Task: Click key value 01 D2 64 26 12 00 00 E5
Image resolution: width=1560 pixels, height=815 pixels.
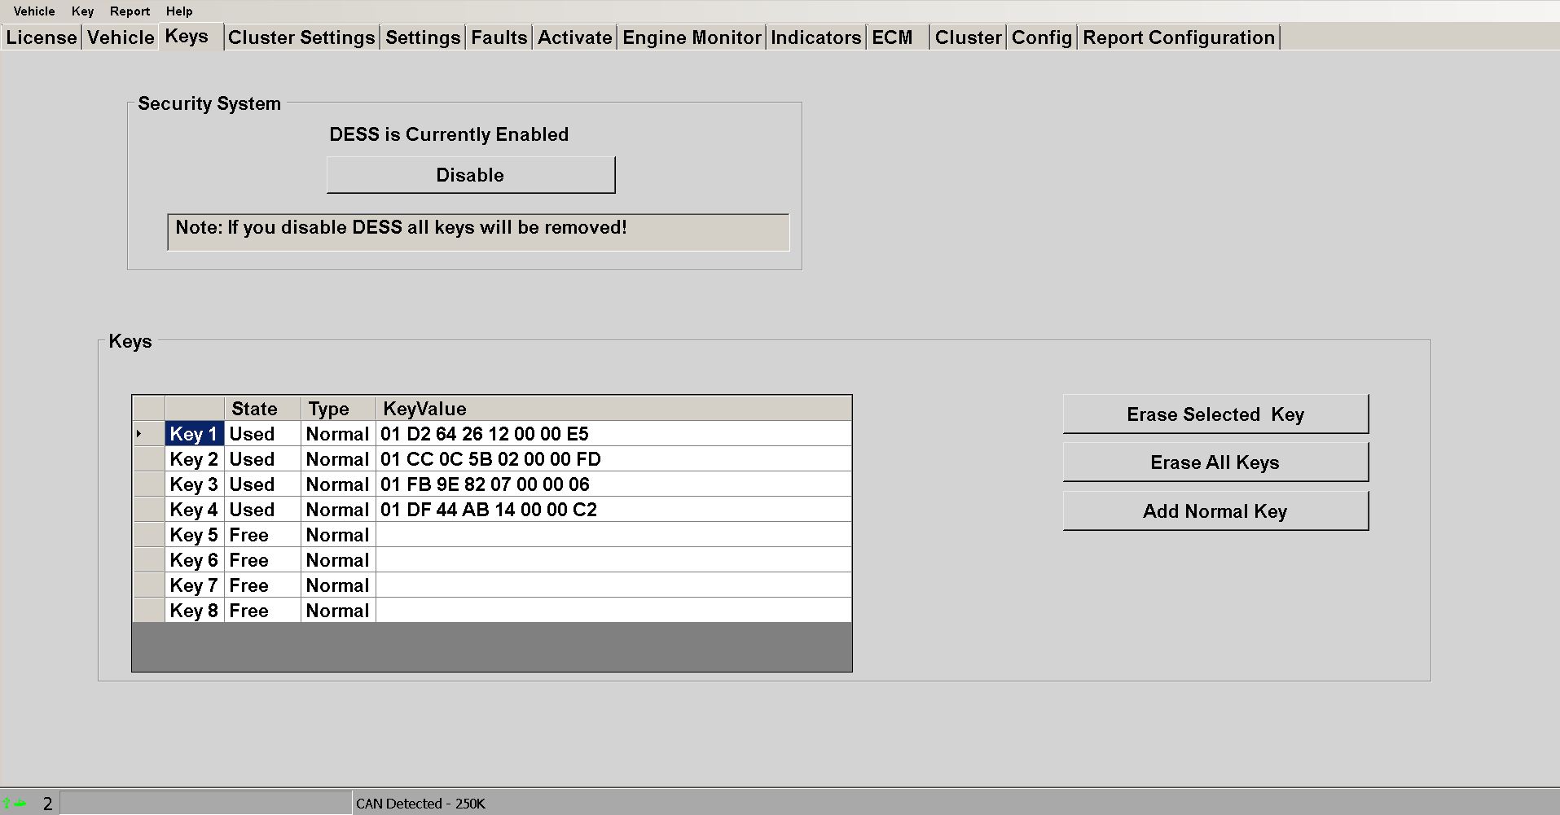Action: click(613, 434)
